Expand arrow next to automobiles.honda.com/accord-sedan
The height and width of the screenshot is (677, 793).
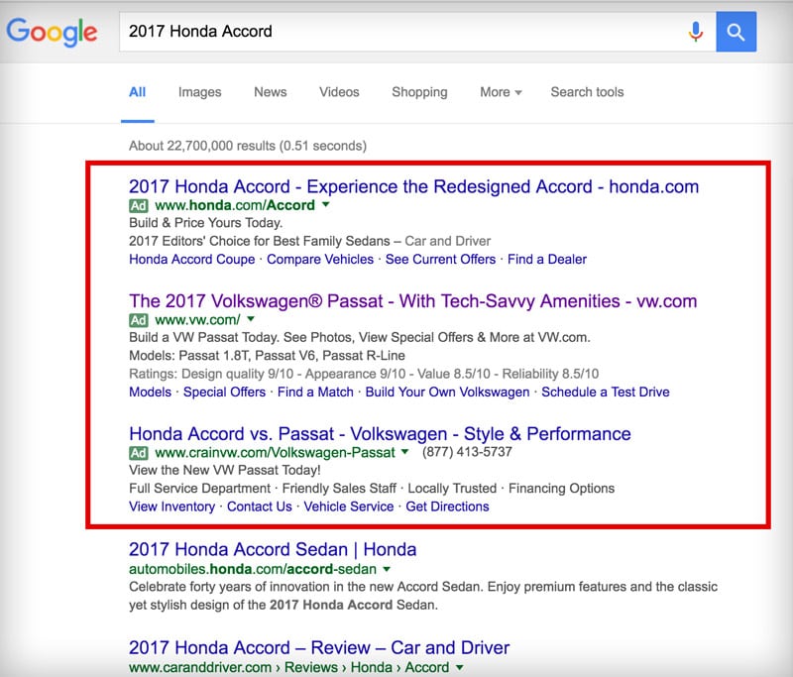(x=387, y=569)
